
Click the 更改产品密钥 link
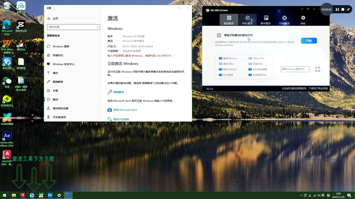pos(118,119)
